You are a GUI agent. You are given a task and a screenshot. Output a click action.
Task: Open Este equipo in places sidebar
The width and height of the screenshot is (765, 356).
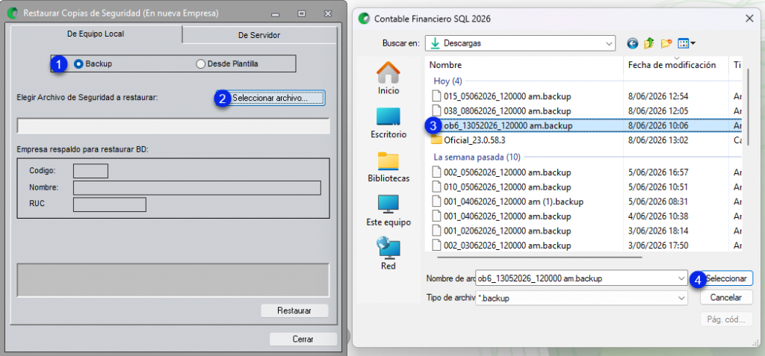[388, 210]
